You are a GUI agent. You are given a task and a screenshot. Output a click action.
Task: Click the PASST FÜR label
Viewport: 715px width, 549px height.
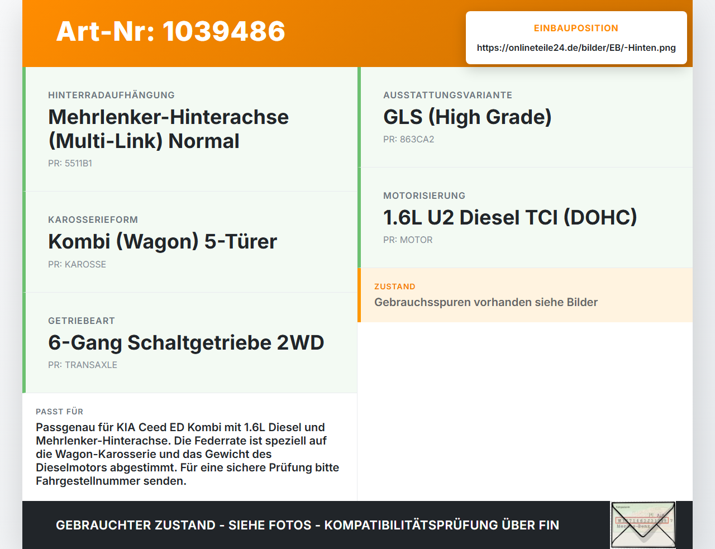[59, 412]
